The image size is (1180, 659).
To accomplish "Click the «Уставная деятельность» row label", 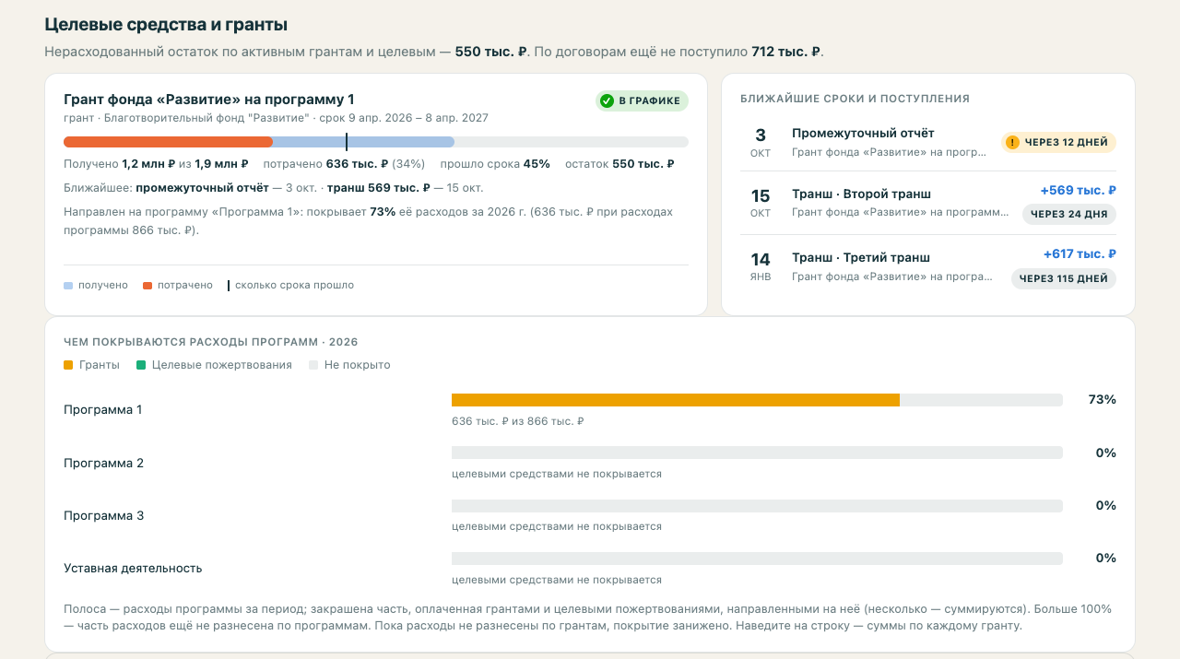I will click(133, 569).
